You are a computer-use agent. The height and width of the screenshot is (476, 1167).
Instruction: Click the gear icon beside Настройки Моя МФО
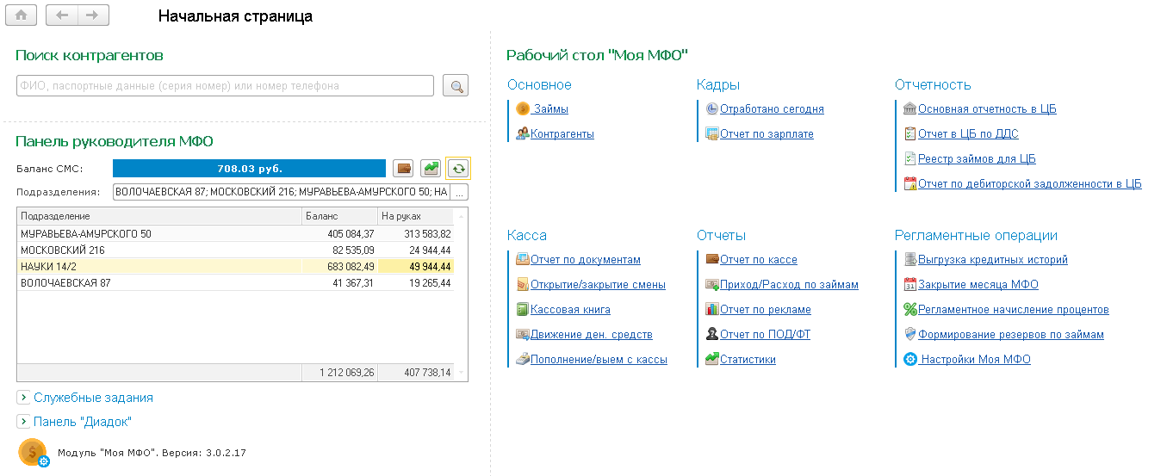click(910, 359)
